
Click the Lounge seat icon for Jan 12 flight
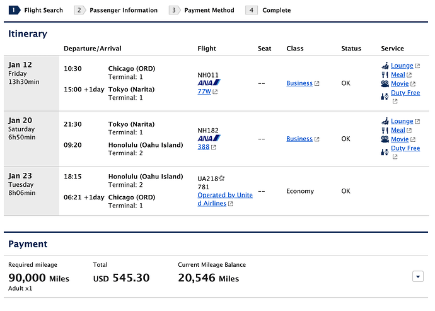385,66
